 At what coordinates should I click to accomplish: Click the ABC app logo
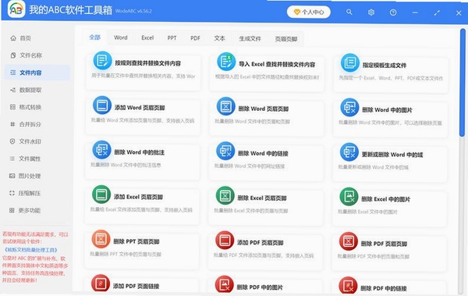[x=16, y=9]
